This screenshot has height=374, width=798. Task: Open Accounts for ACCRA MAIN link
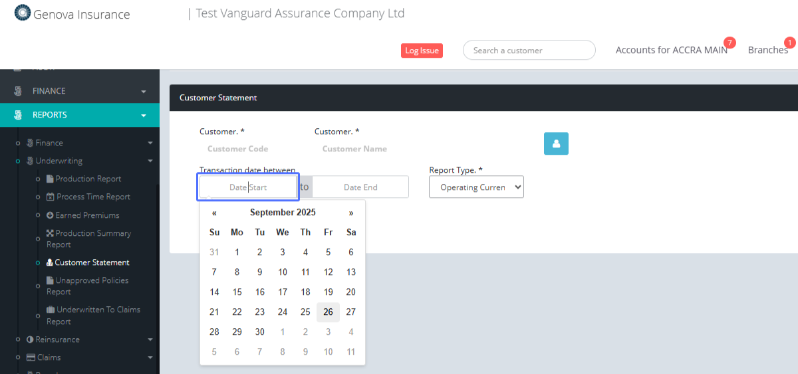pyautogui.click(x=671, y=50)
